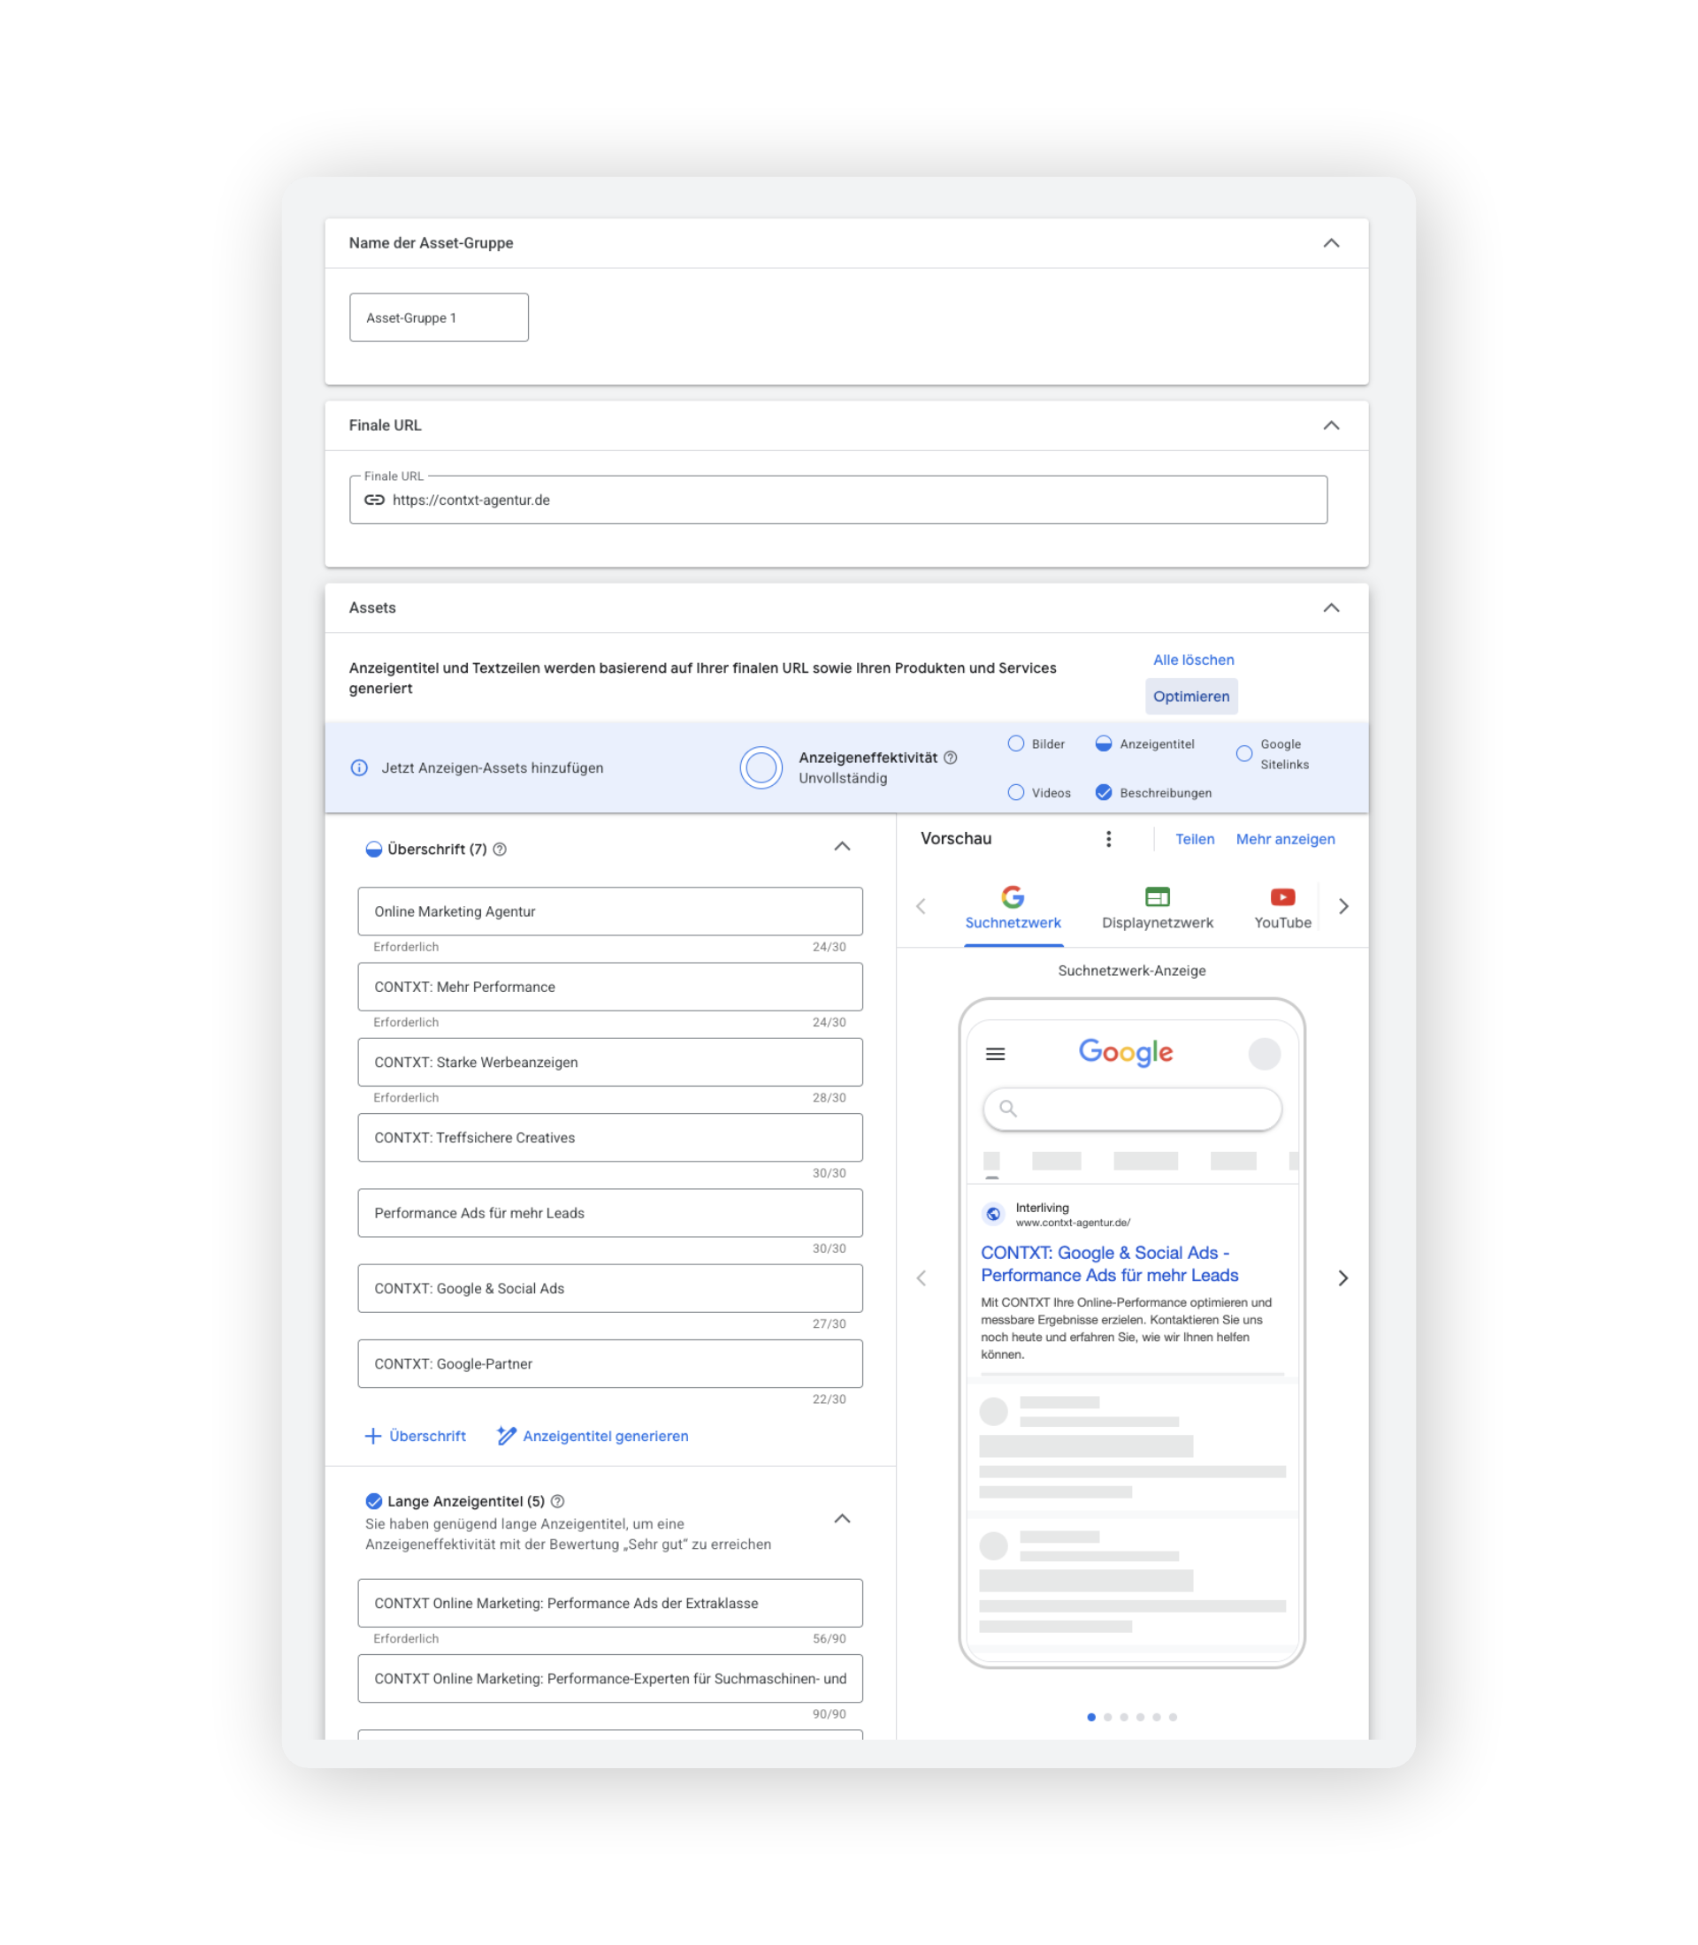The height and width of the screenshot is (1945, 1698).
Task: Click the Google logo in the phone preview
Action: pos(1126,1054)
